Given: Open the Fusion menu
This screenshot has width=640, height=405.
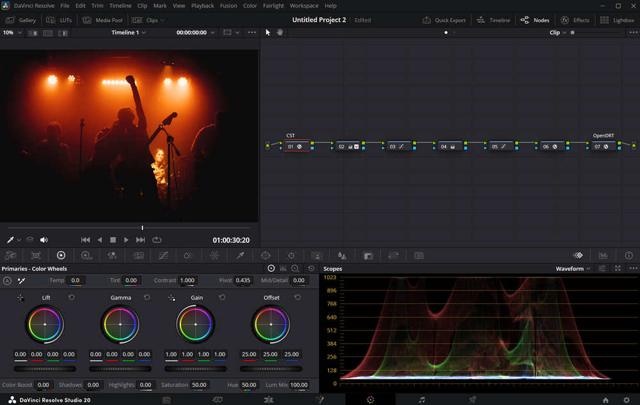Looking at the screenshot, I should click(x=228, y=6).
